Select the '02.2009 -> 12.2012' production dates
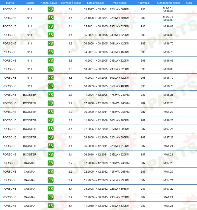This screenshot has width=197, height=210. point(96,172)
